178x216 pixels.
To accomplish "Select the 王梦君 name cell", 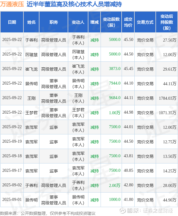I will pos(31,113).
